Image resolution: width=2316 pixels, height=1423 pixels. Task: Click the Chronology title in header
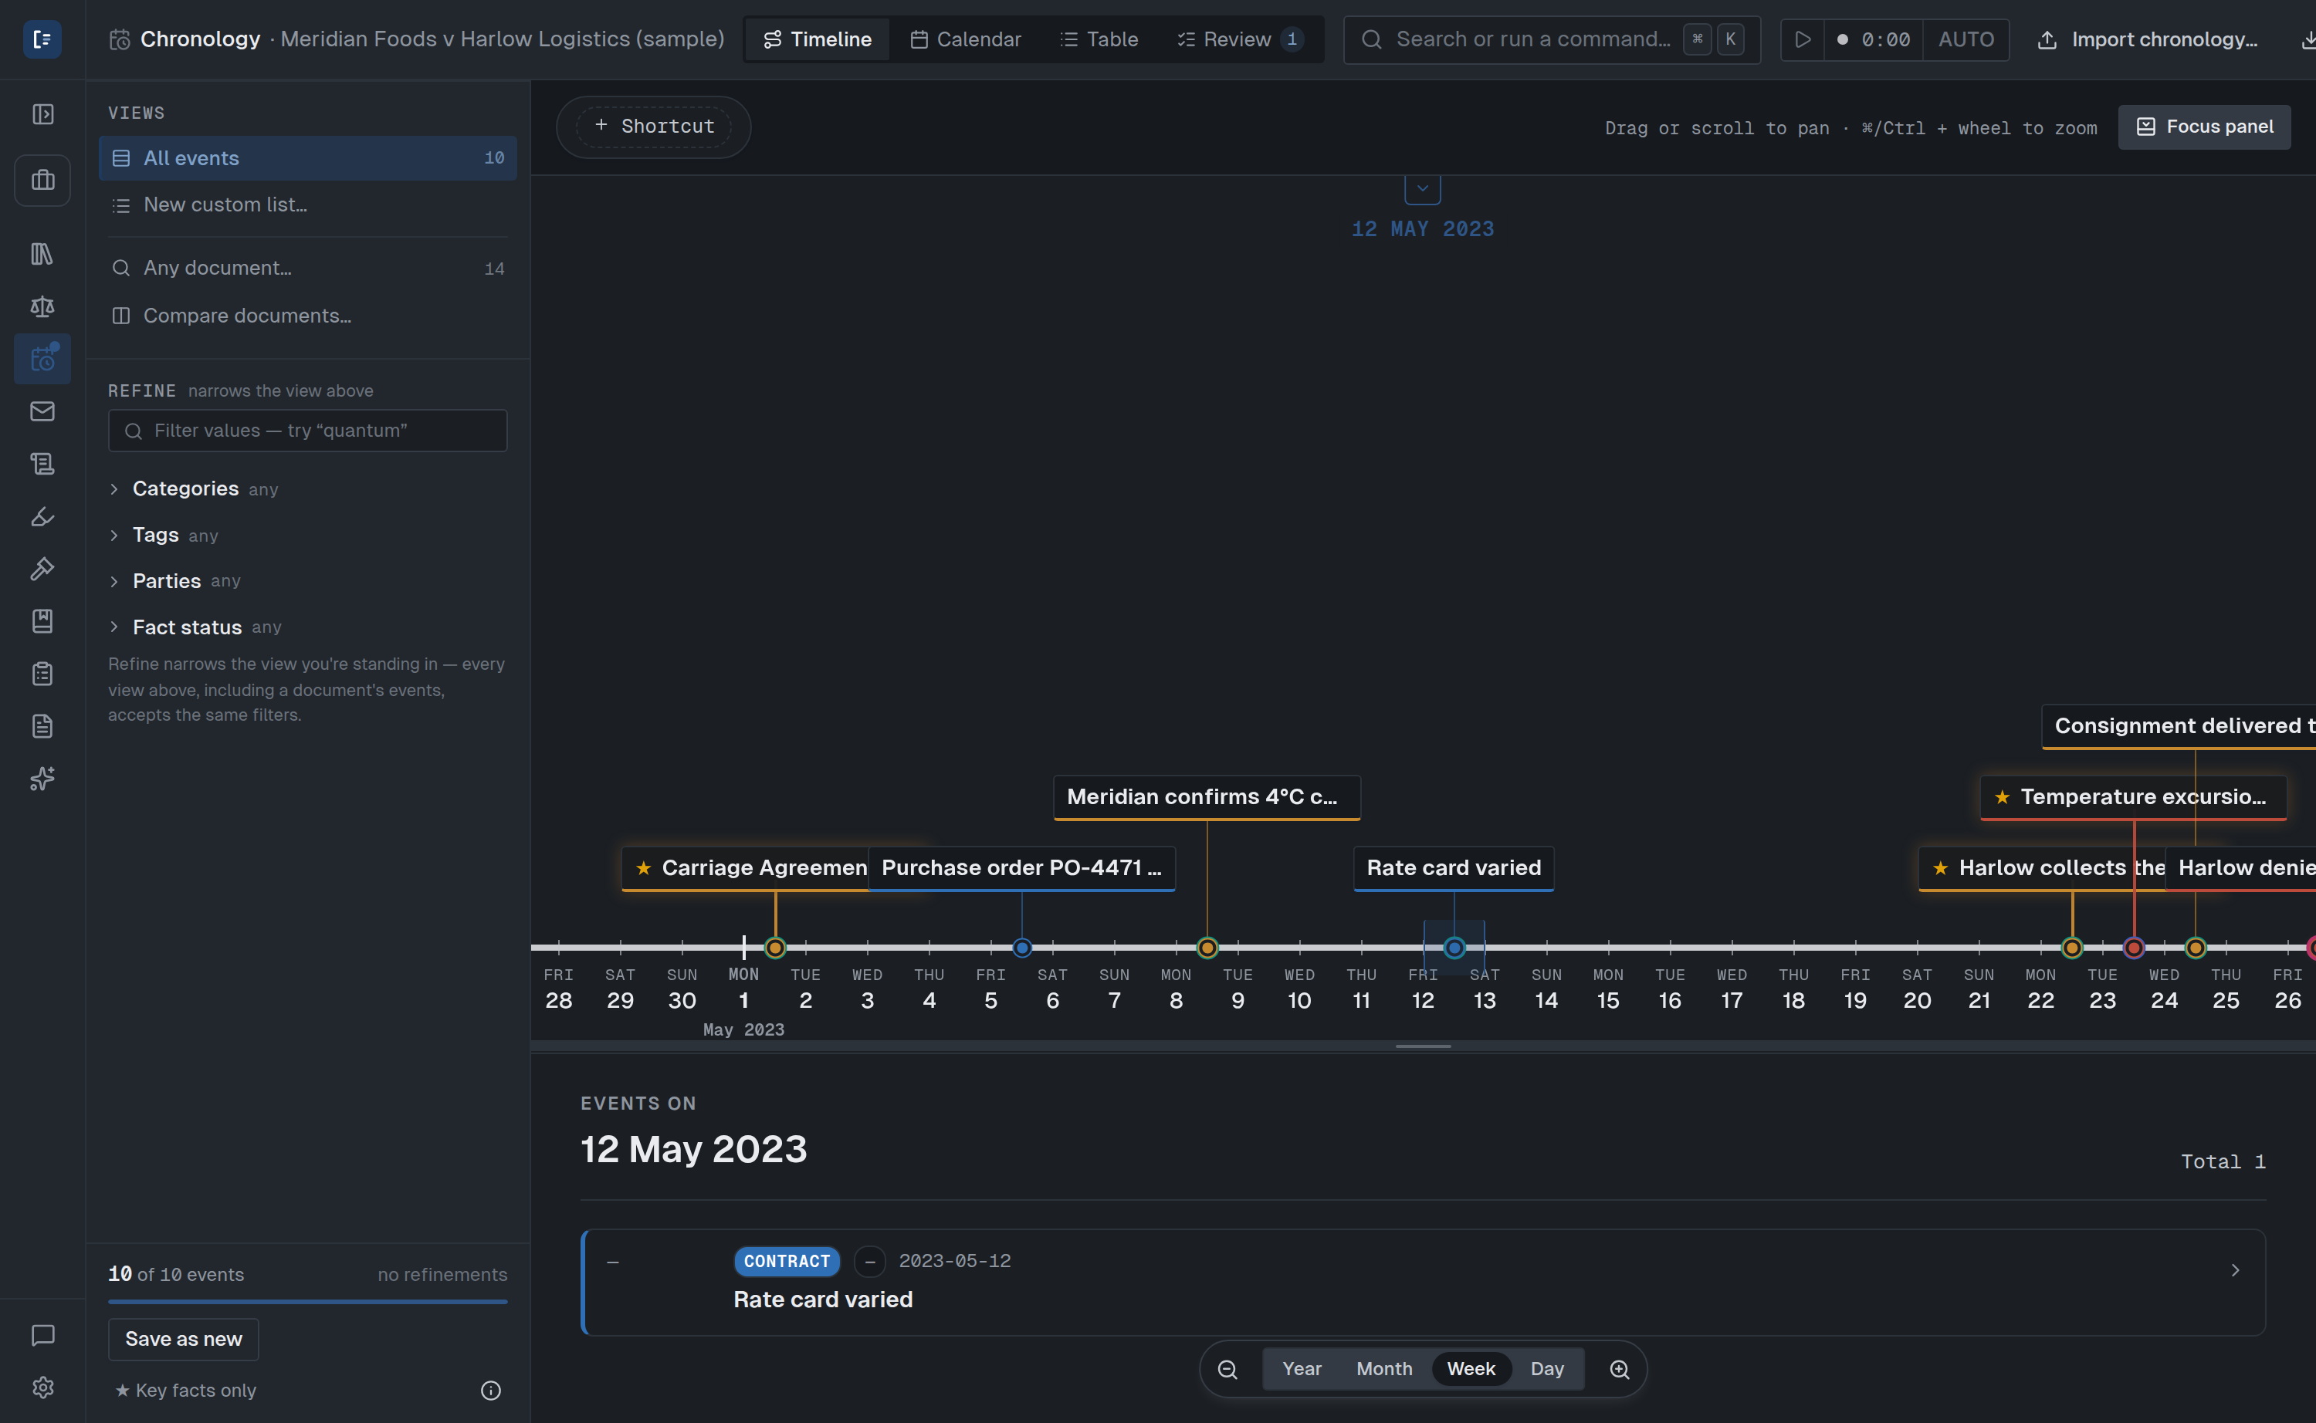point(200,39)
